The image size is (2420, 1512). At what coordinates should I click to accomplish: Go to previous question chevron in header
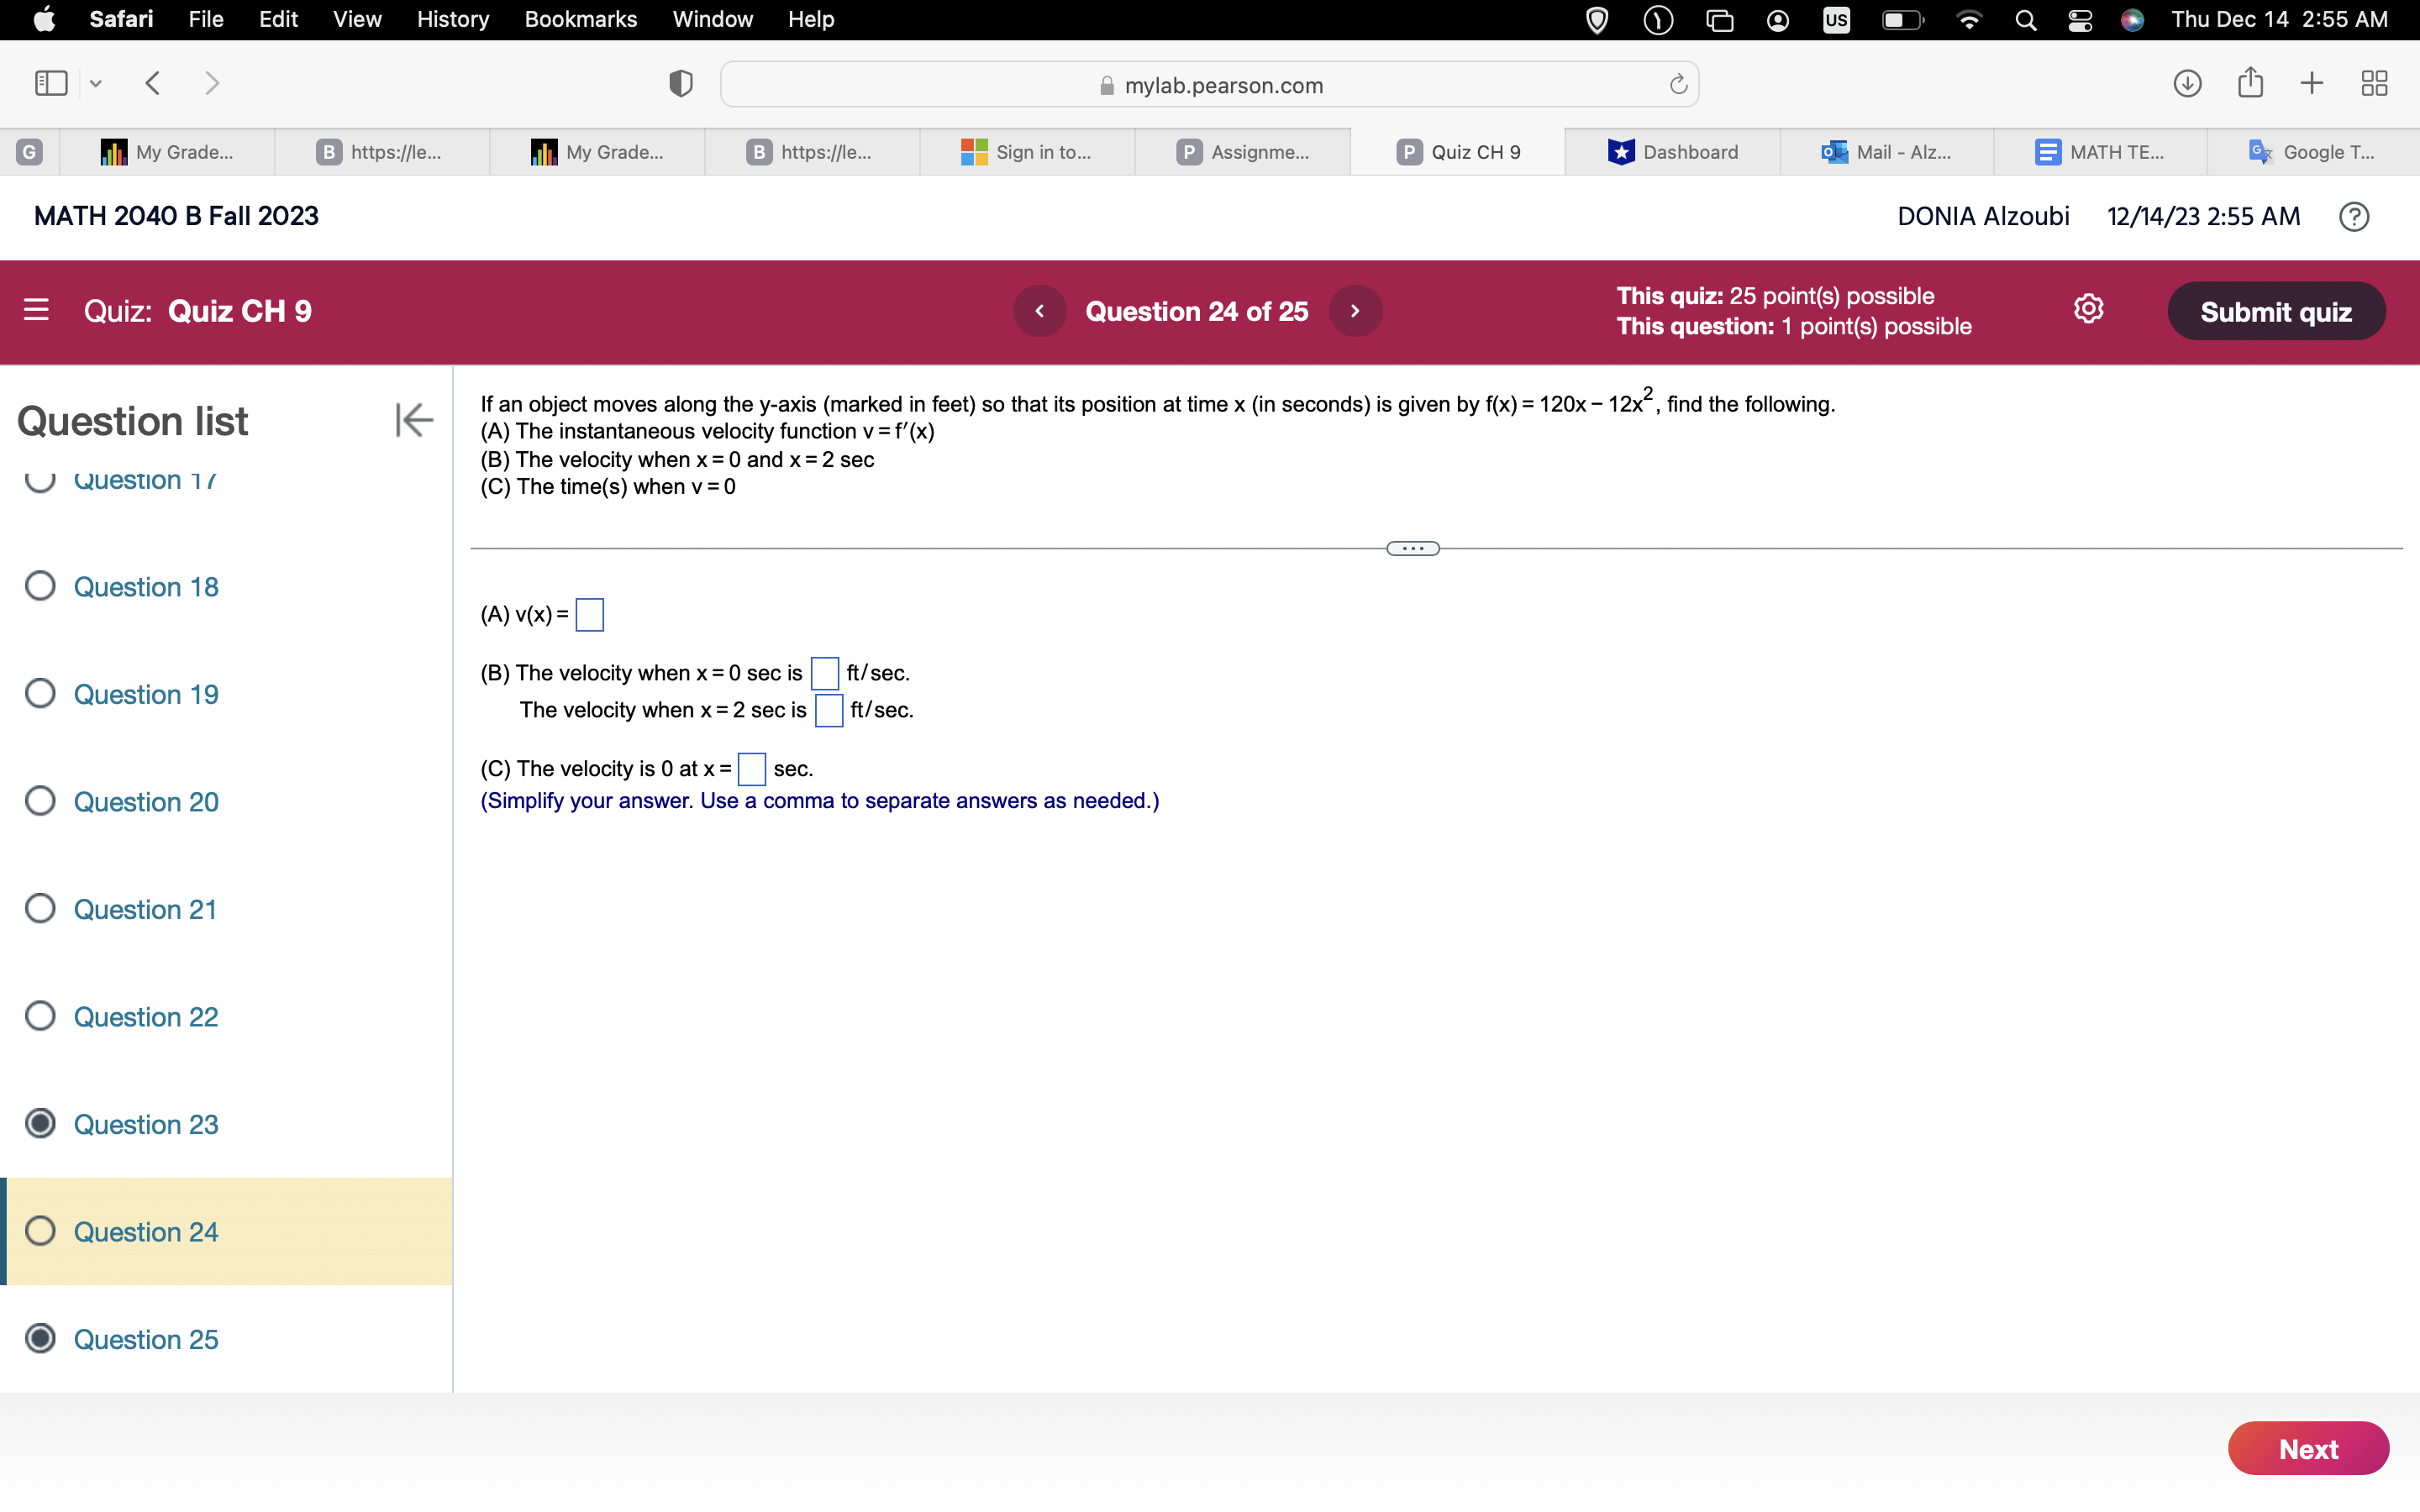(1039, 311)
